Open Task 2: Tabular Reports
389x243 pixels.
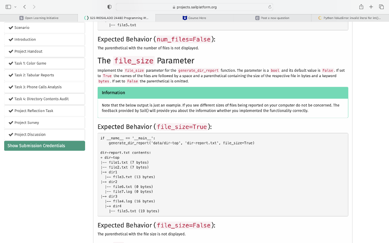[x=45, y=75]
